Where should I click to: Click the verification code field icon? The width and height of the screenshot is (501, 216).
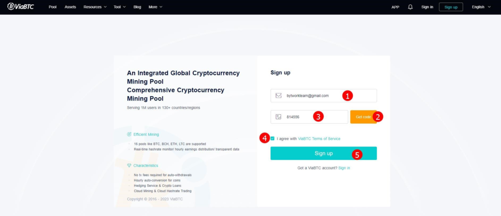click(278, 117)
